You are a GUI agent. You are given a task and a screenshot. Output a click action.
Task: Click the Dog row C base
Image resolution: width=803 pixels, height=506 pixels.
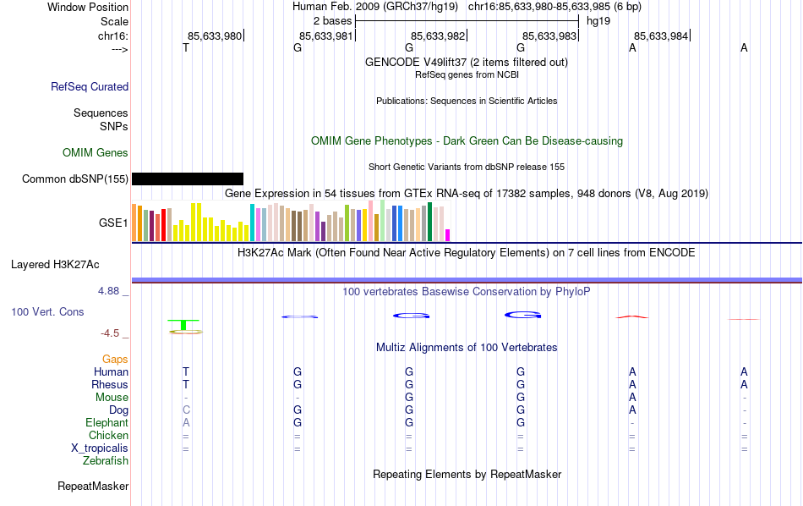186,410
